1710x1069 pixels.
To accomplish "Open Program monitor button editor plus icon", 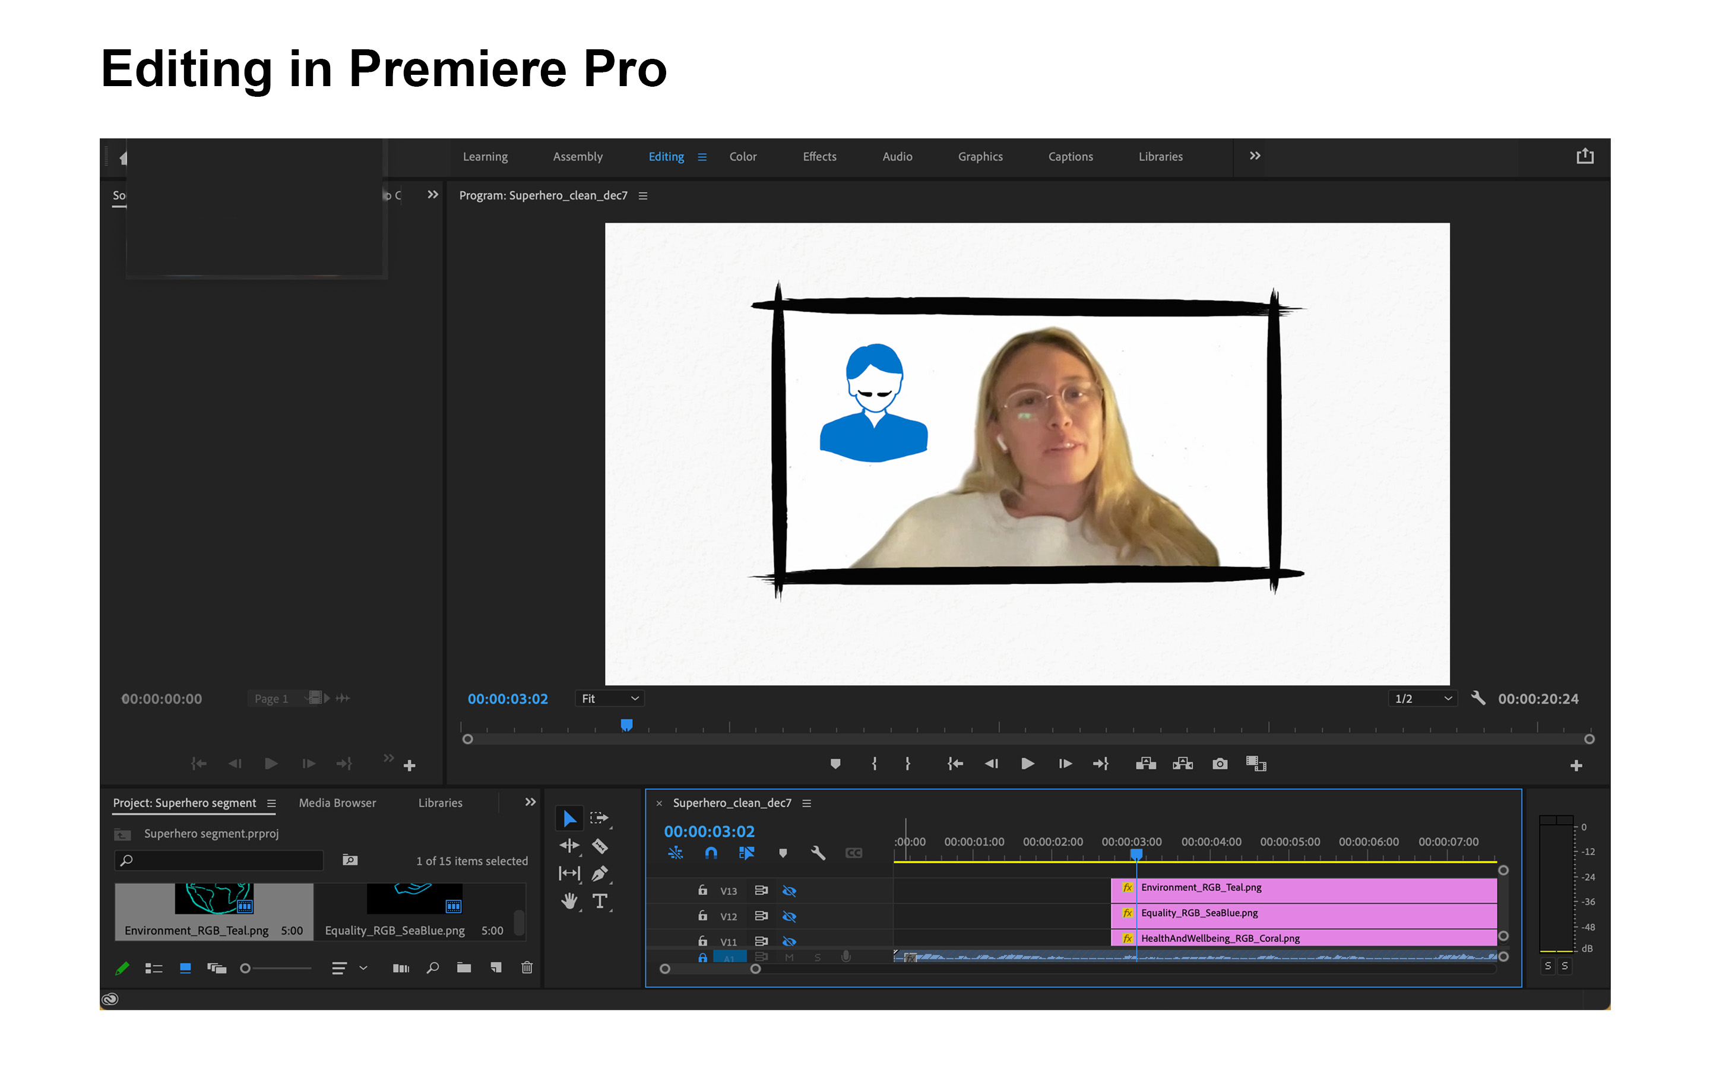I will click(x=1576, y=765).
